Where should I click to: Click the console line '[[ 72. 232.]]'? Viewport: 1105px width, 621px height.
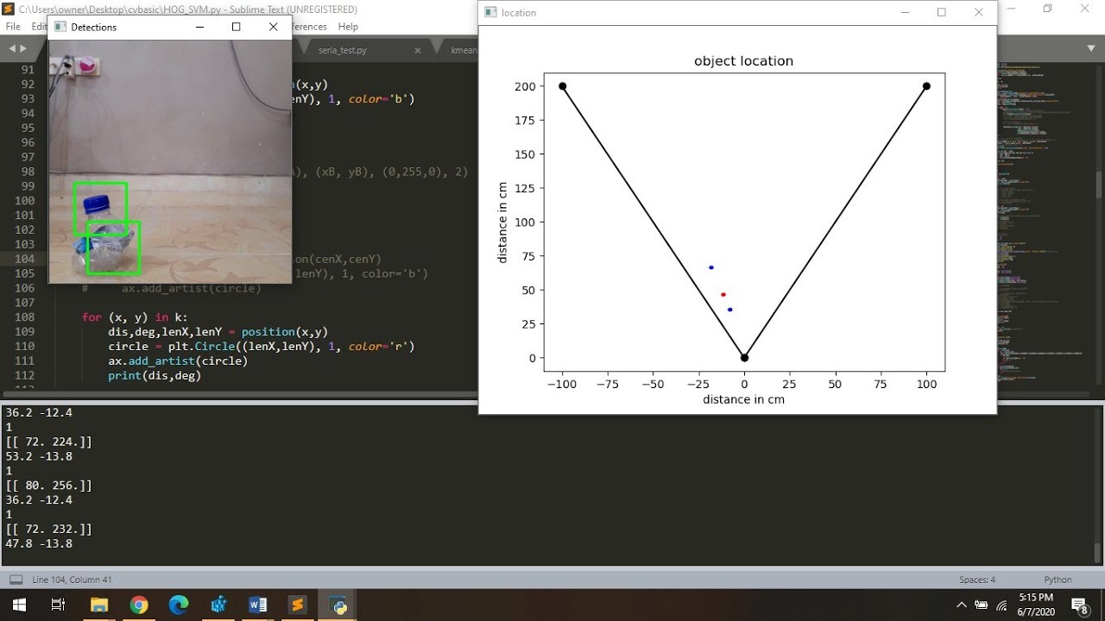coord(48,529)
